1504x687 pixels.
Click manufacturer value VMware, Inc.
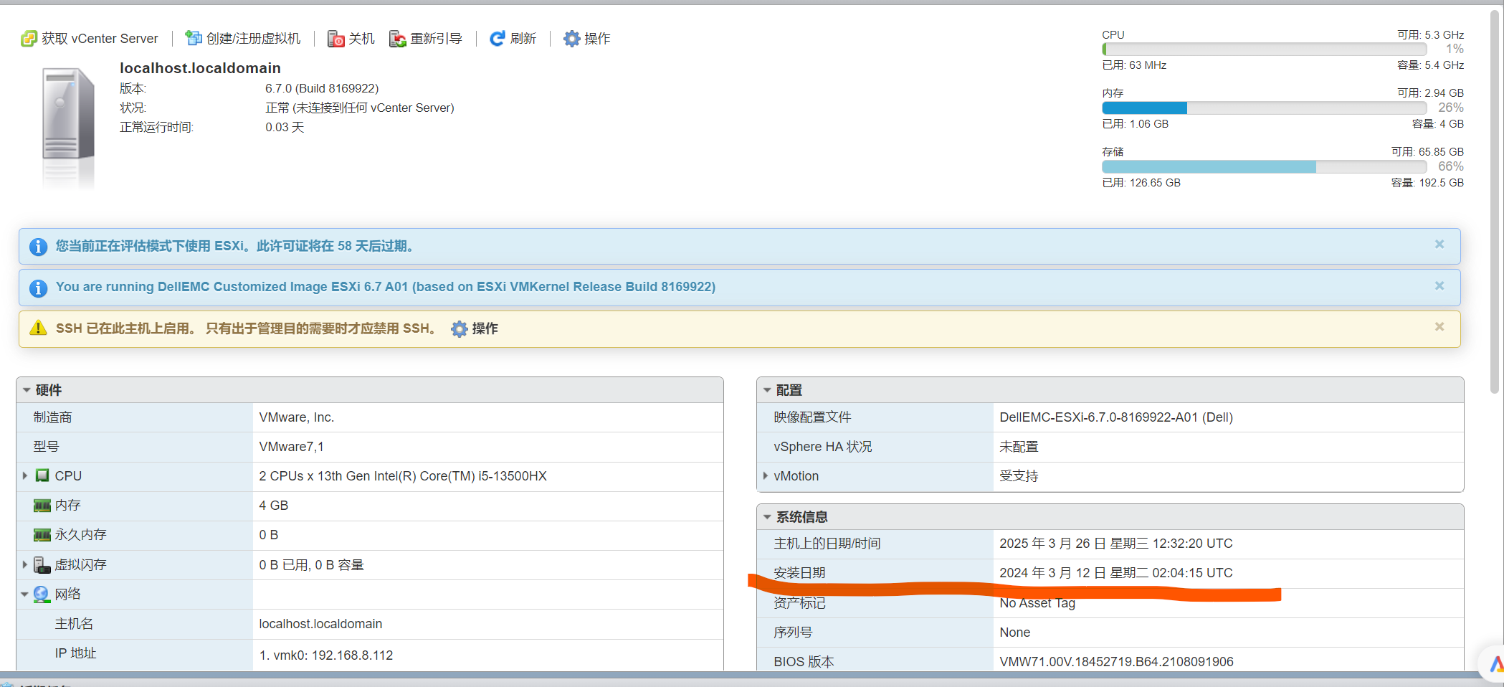(x=297, y=417)
